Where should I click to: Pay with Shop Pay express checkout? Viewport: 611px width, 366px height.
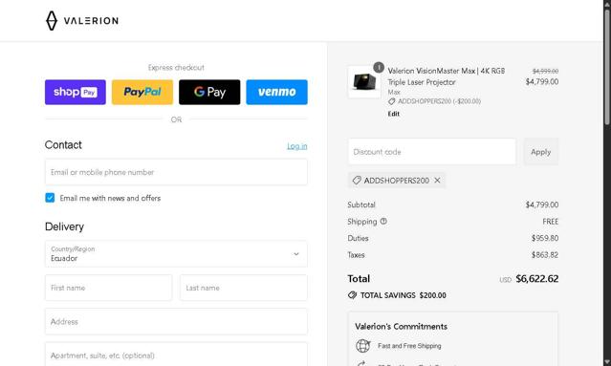(76, 93)
